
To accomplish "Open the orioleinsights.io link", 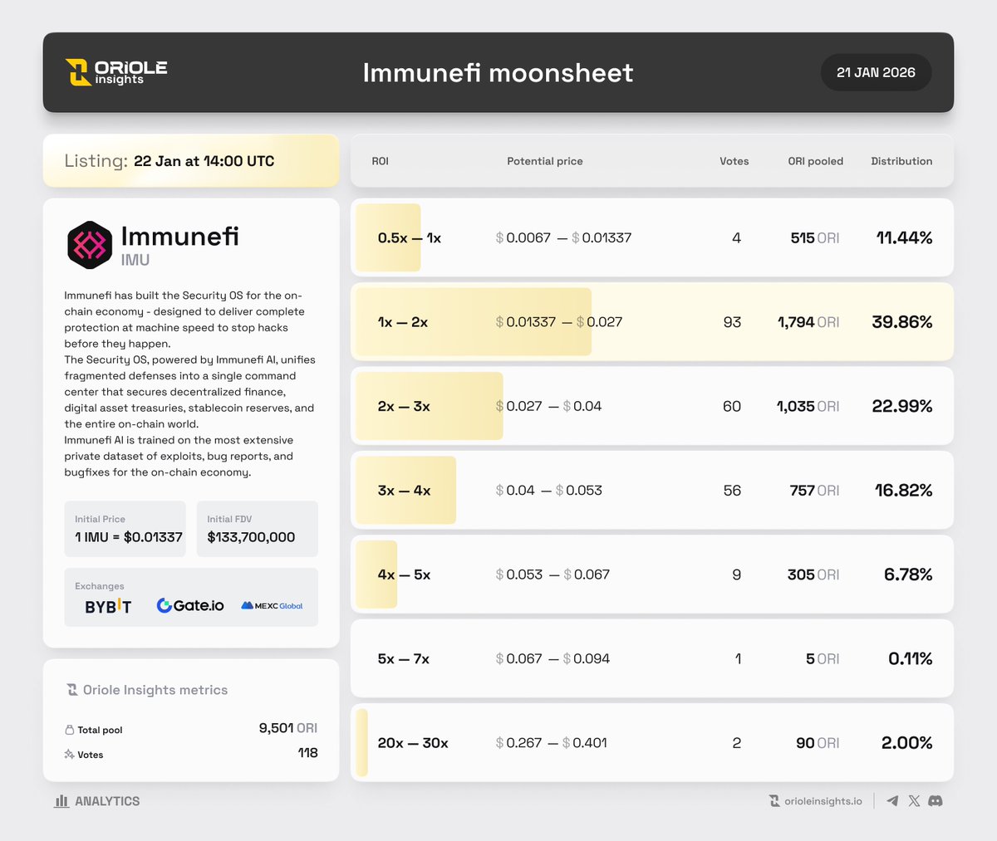I will [x=823, y=801].
